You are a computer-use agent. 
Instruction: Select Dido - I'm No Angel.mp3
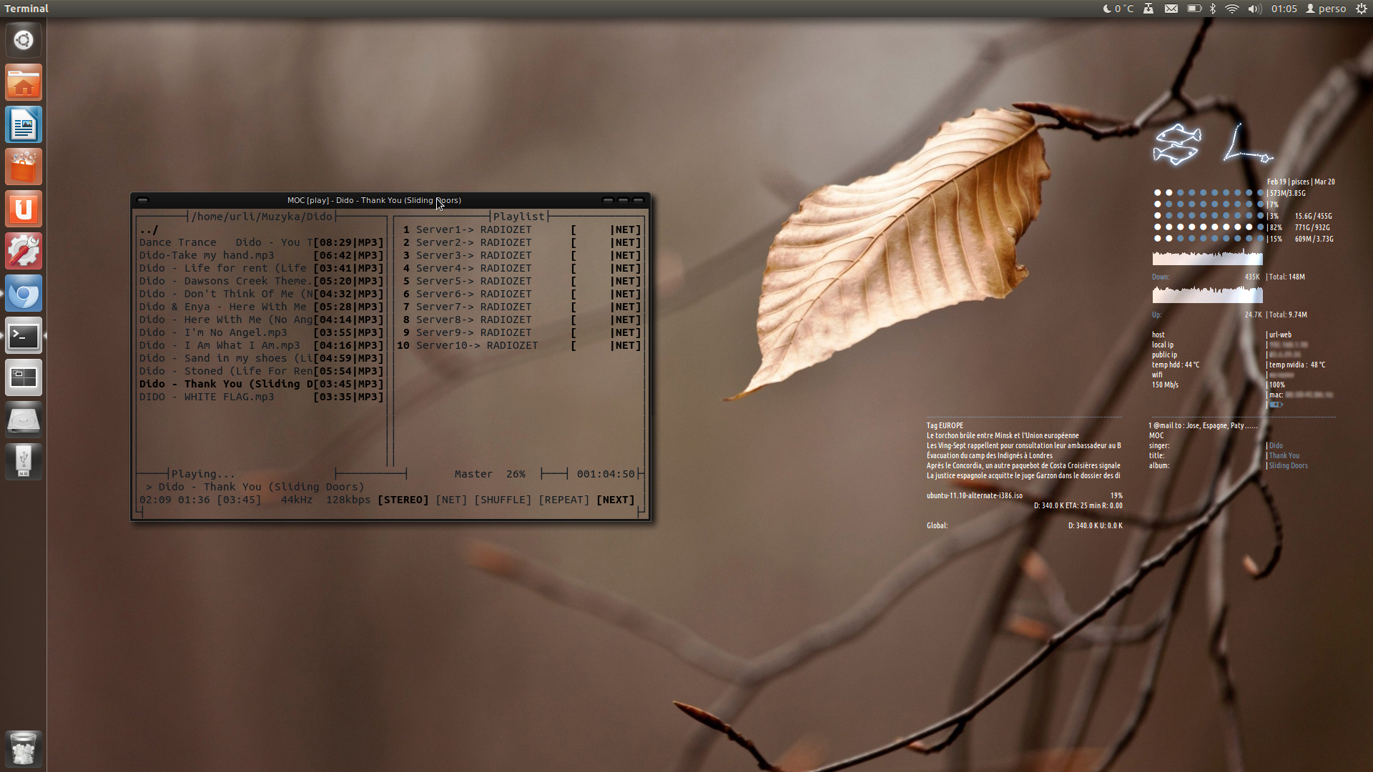coord(262,332)
